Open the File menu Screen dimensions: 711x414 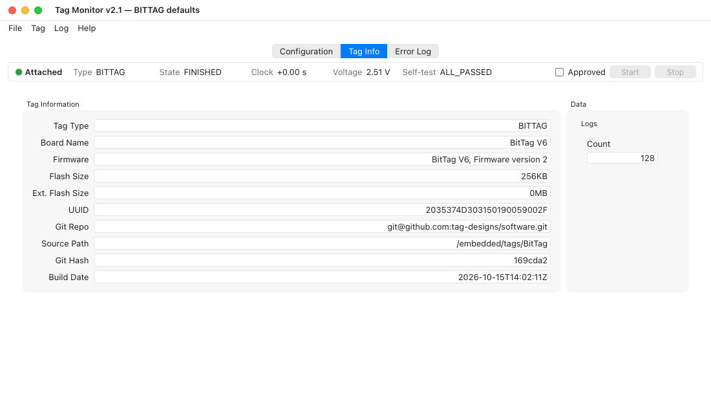(15, 28)
